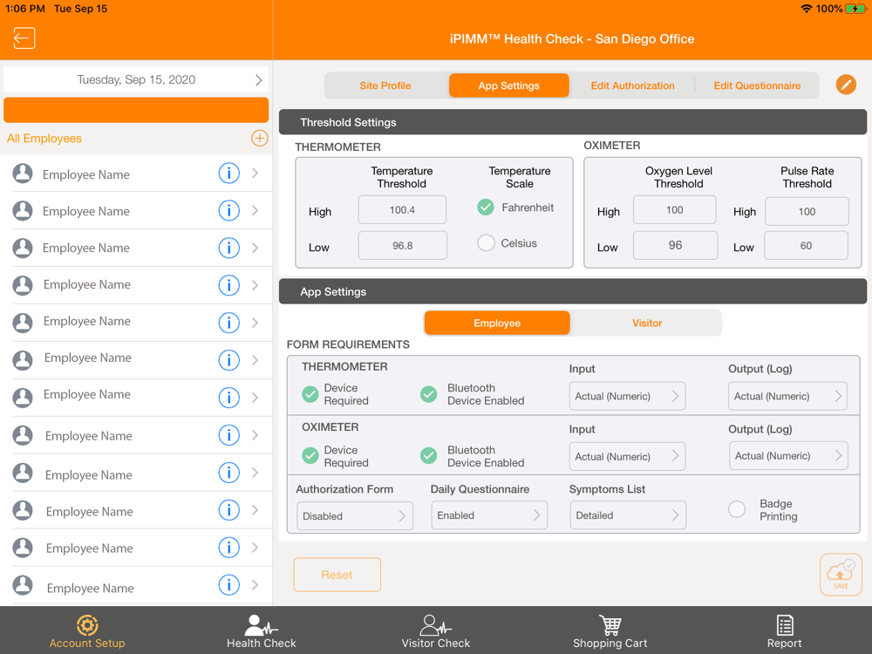This screenshot has height=654, width=872.
Task: Open Thermometer Input Actual (Numeric) dropdown
Action: [x=627, y=396]
